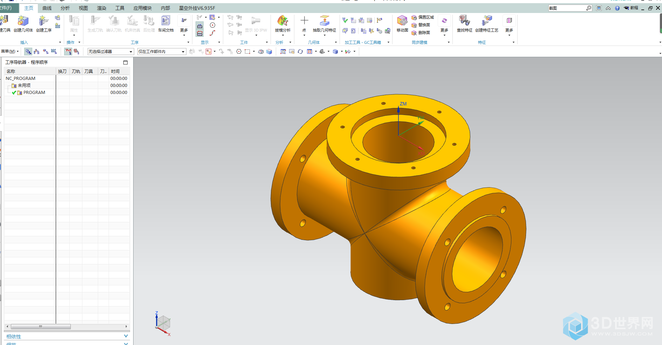662x345 pixels.
Task: Select the PROGRAM tree node
Action: [34, 93]
